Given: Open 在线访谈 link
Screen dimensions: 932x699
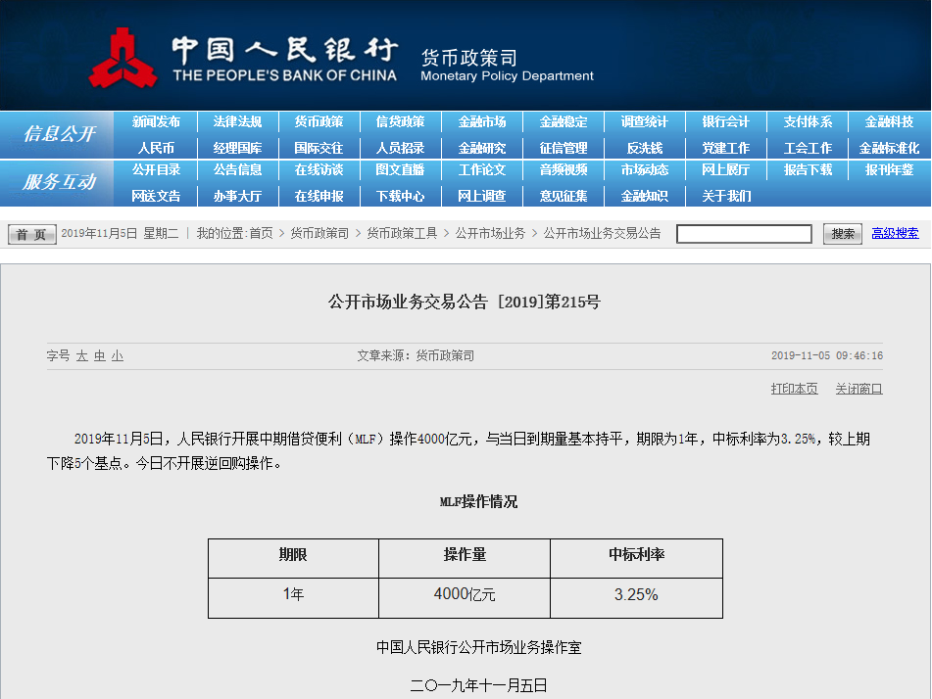Looking at the screenshot, I should pyautogui.click(x=319, y=169).
